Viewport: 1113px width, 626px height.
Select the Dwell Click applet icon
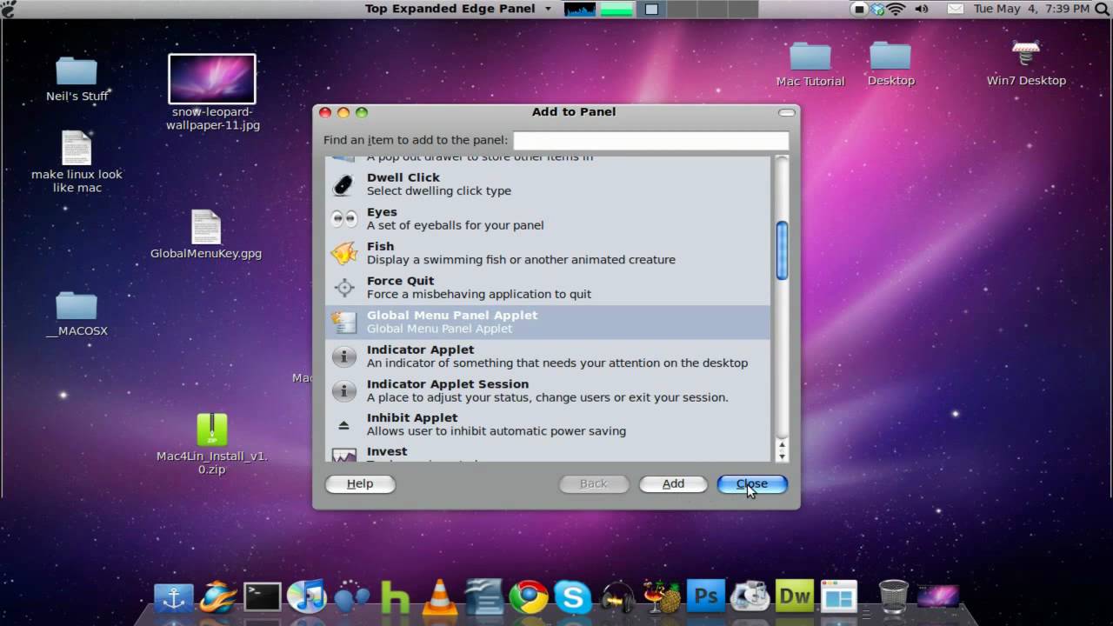tap(344, 184)
